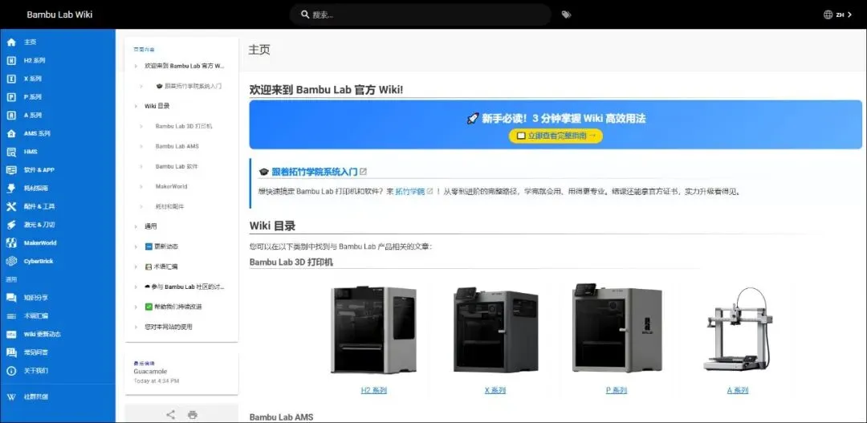
Task: Click the share icon below contents
Action: tap(171, 414)
